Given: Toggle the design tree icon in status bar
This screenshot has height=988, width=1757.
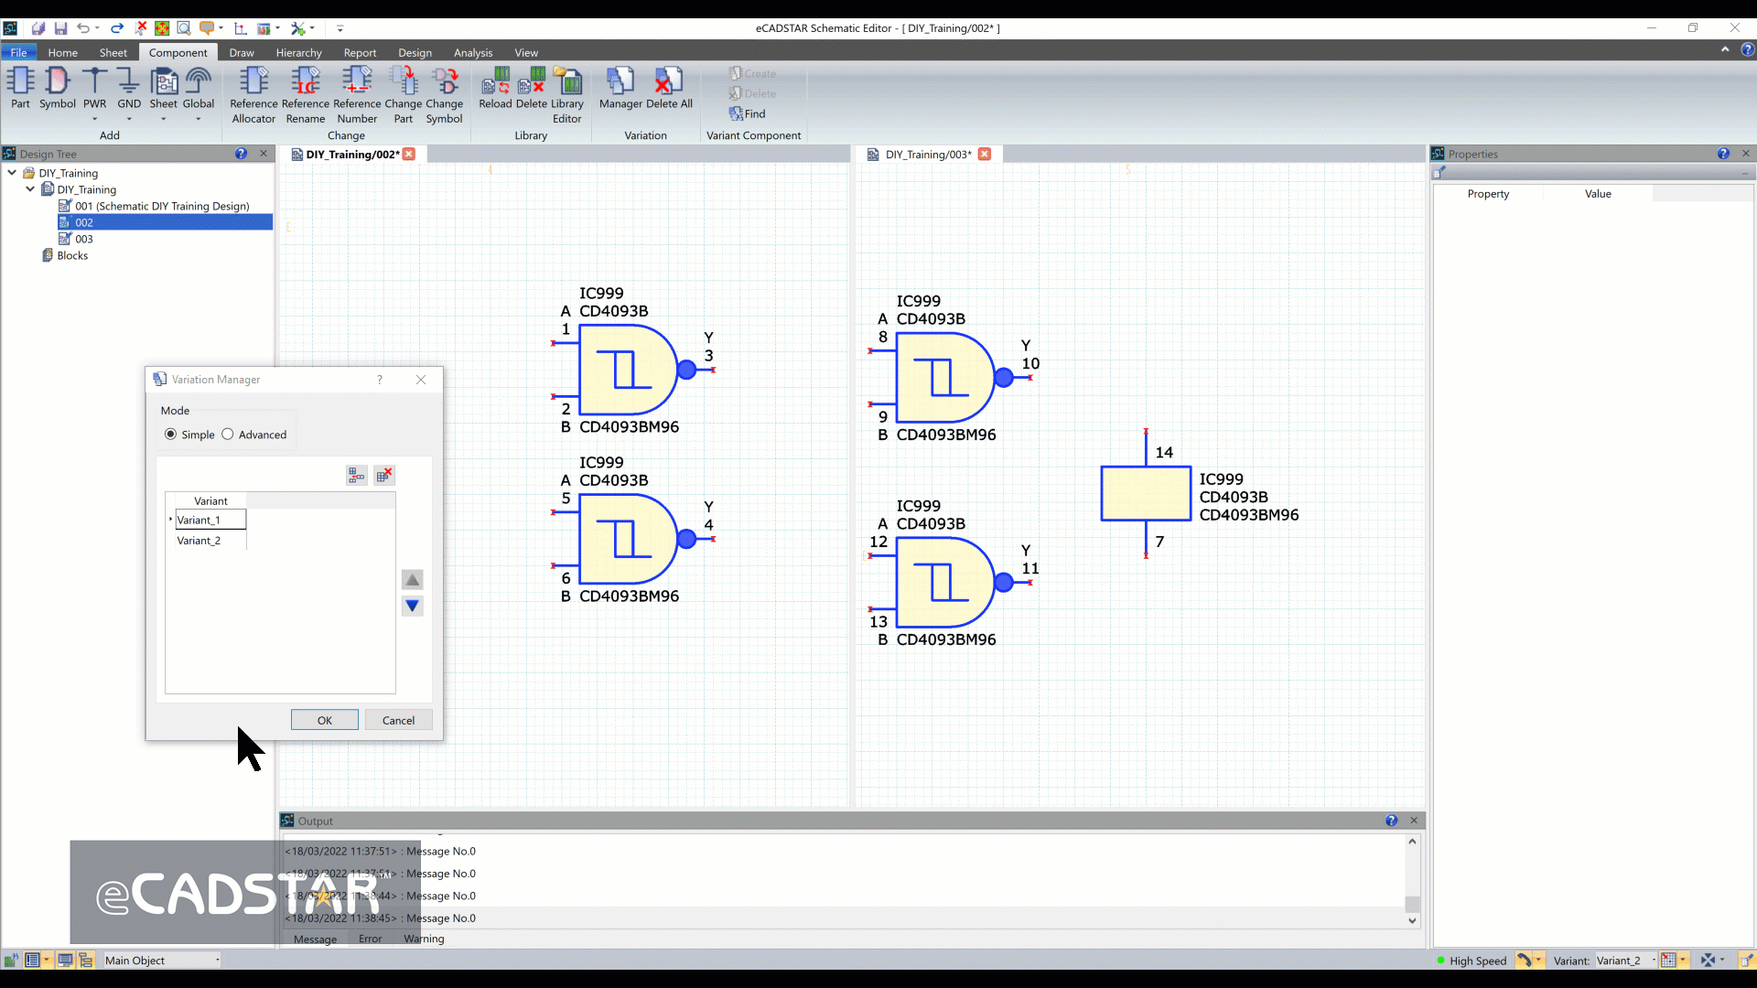Looking at the screenshot, I should 86,960.
